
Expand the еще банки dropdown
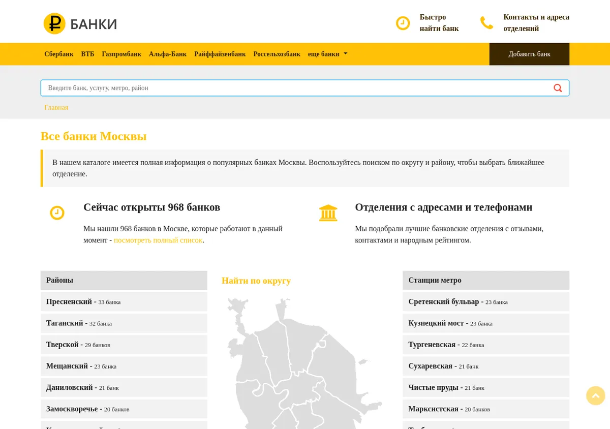point(327,54)
